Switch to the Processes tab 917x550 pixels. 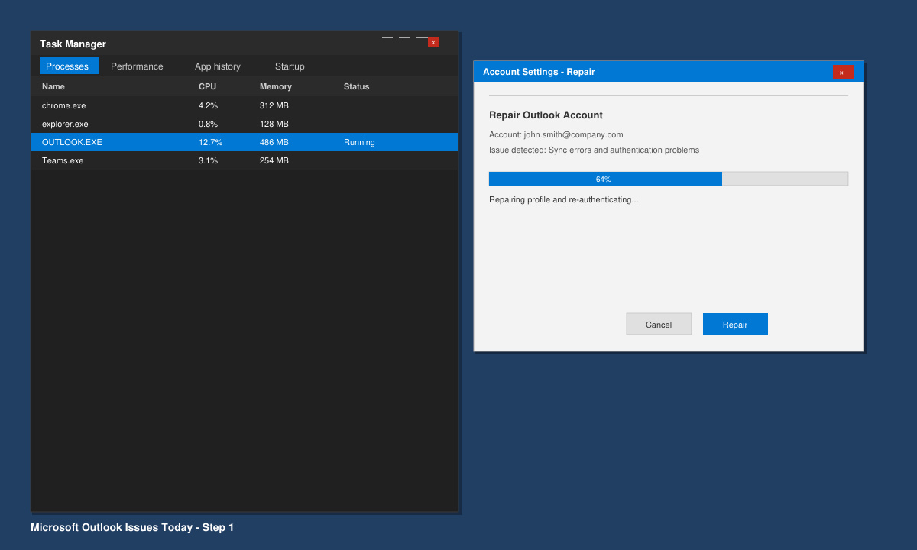coord(70,66)
